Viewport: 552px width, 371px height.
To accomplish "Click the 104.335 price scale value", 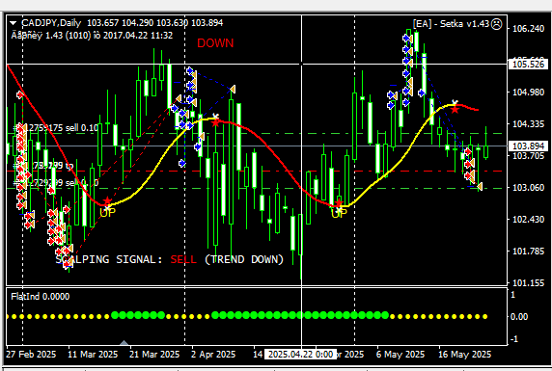I will [x=528, y=123].
